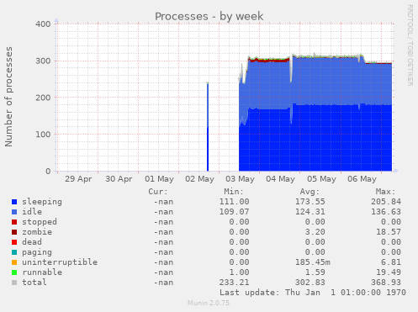Click the paging legend color swatch

(x=14, y=252)
